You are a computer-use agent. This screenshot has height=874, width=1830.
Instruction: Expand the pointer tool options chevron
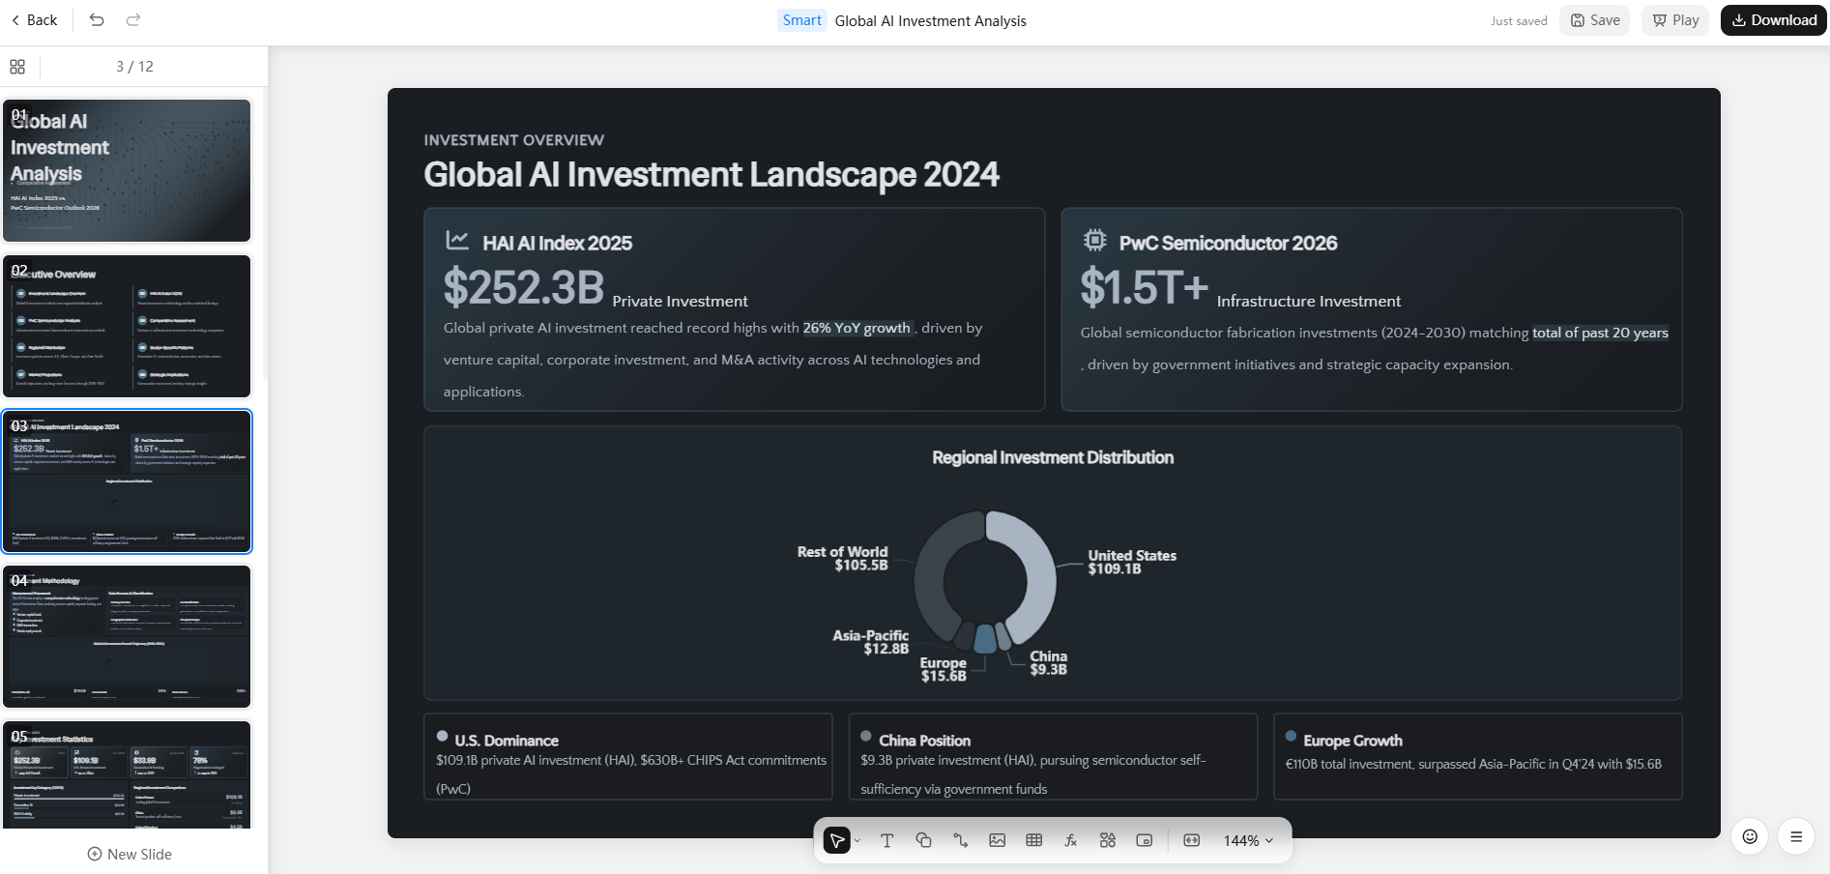857,840
